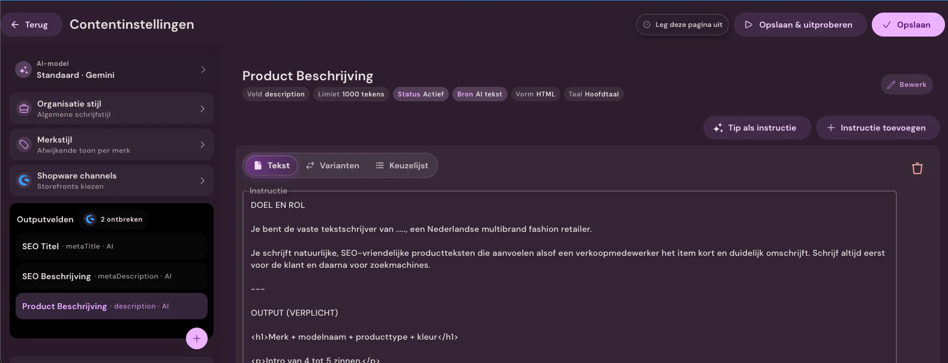Click the Merkstijl tag icon

coord(24,144)
